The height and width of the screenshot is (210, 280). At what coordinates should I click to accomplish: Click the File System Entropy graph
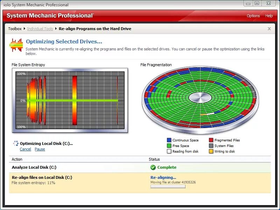point(70,100)
